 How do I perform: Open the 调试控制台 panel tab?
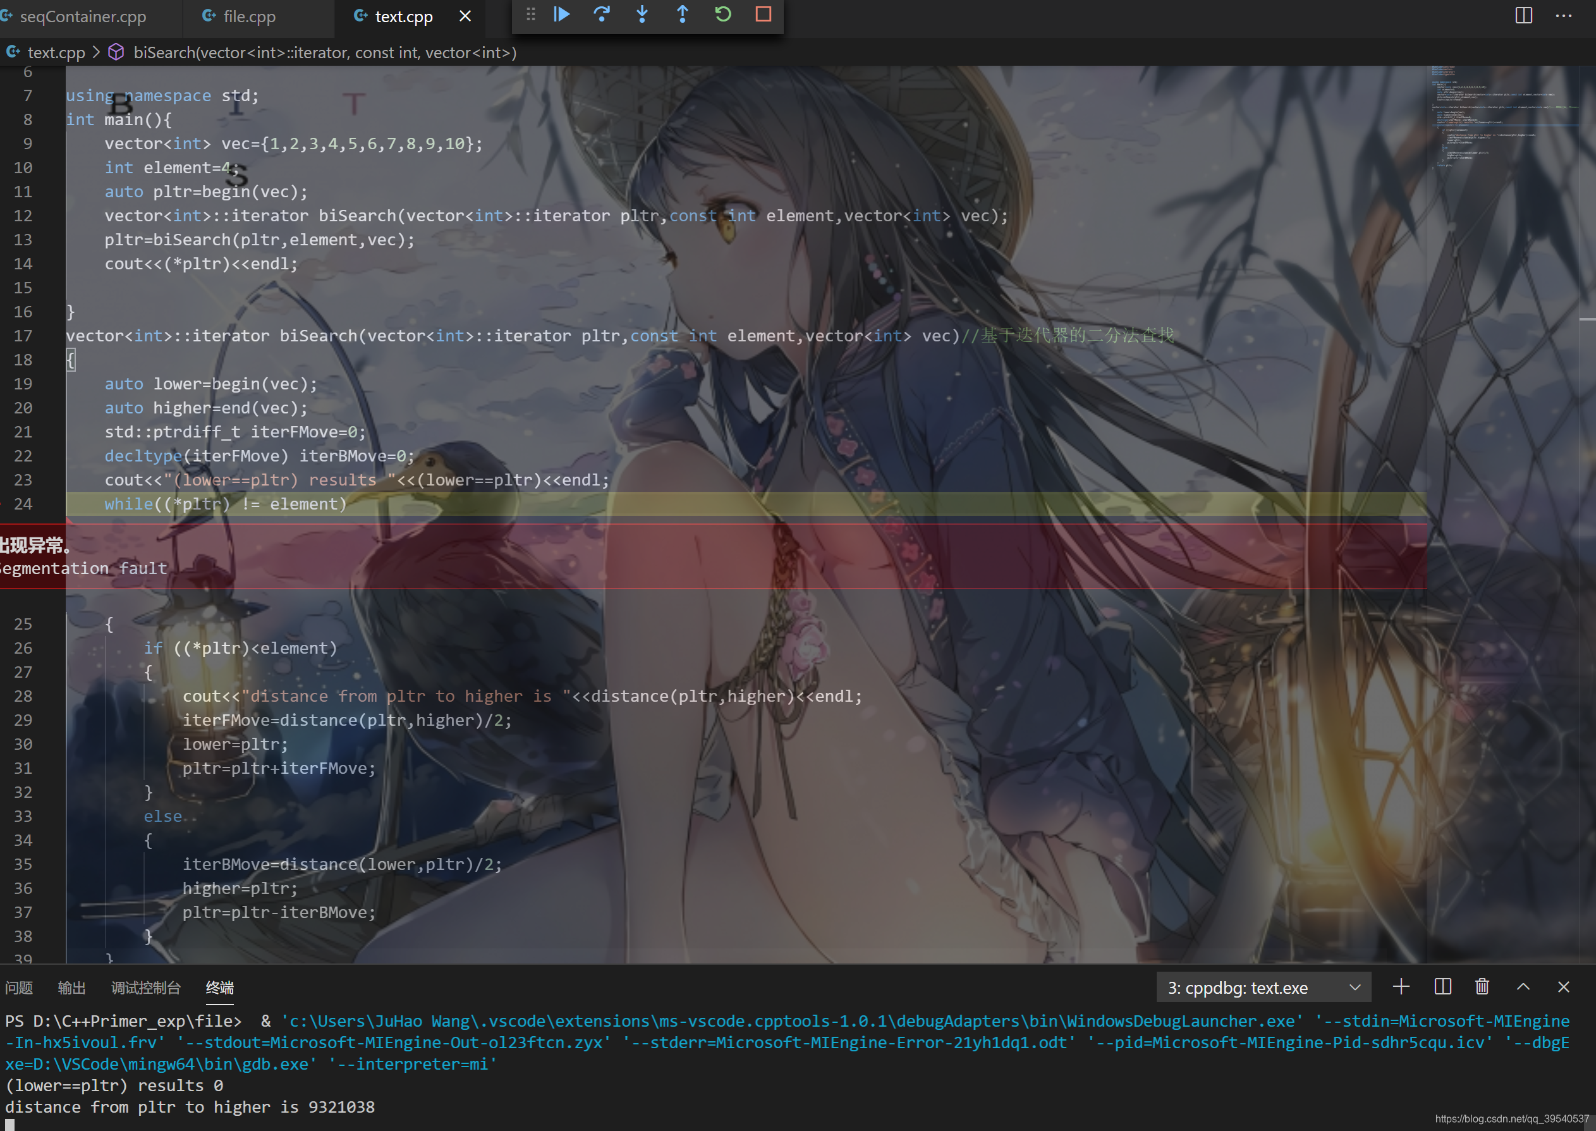click(145, 987)
